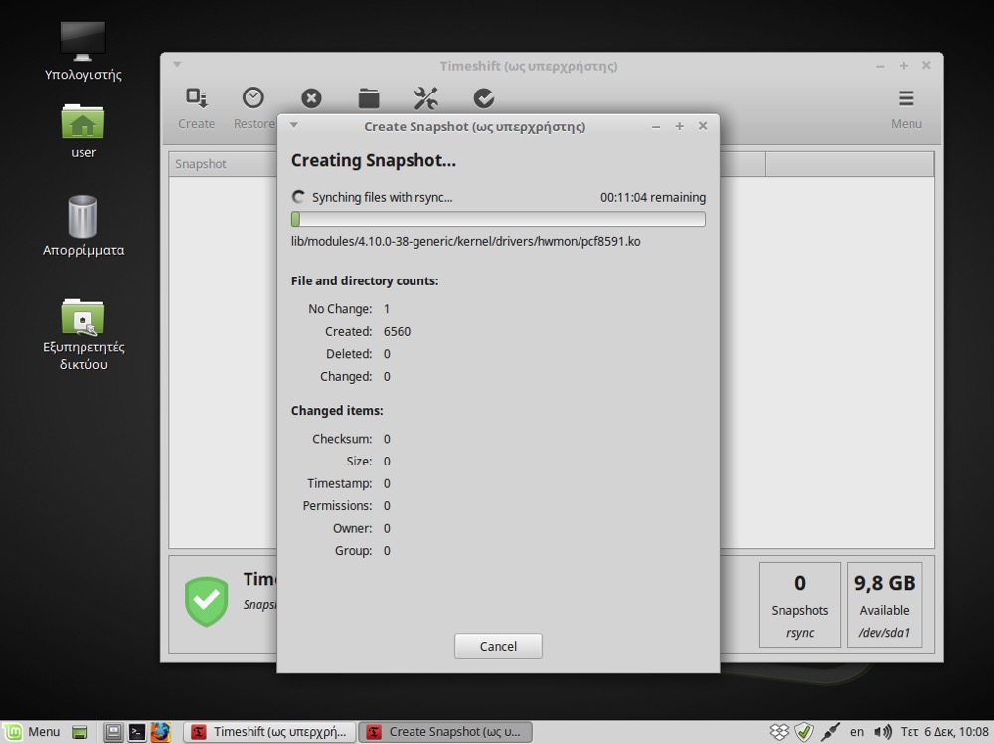Open the network connection tray icon

coord(830,732)
